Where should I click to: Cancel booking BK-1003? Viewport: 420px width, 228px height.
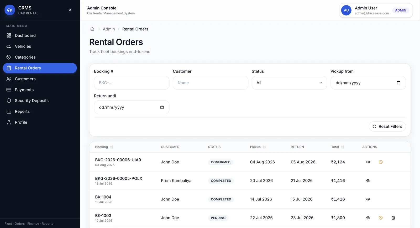tap(381, 218)
